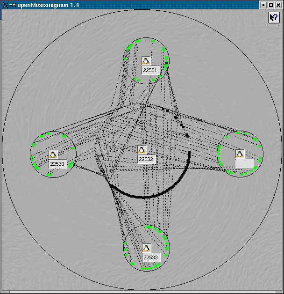Click the penguin icon above node 22531
284x294 pixels.
tap(146, 61)
